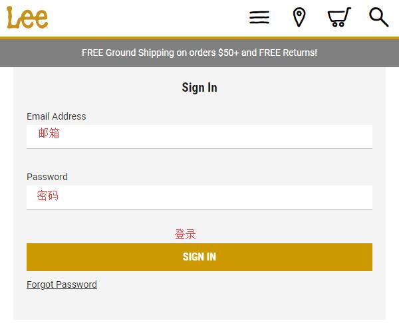The height and width of the screenshot is (323, 399).
Task: Click the gold divider bar under header
Action: tap(199, 38)
